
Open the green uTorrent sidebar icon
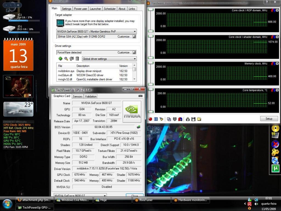275,168
